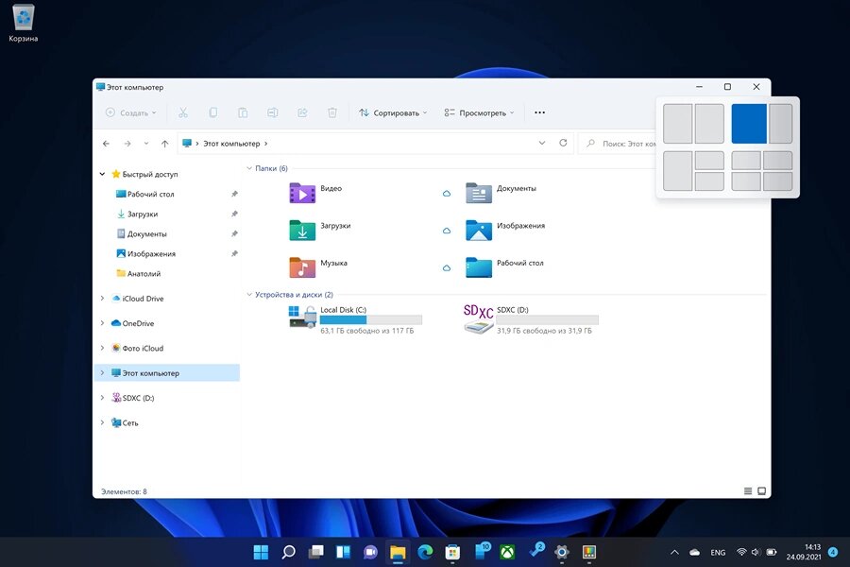Open Microsoft Store from the taskbar
The height and width of the screenshot is (567, 850).
[451, 551]
